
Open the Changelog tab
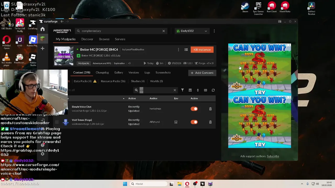pyautogui.click(x=102, y=73)
